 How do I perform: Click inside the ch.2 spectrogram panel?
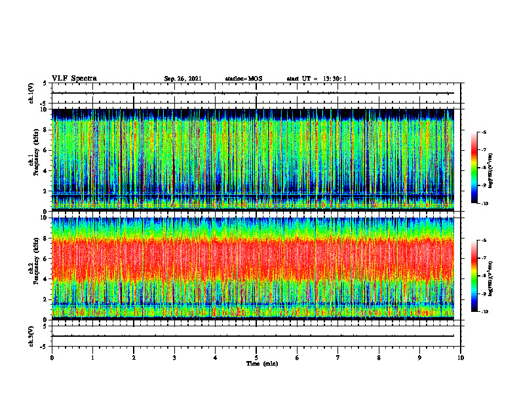tap(253, 269)
